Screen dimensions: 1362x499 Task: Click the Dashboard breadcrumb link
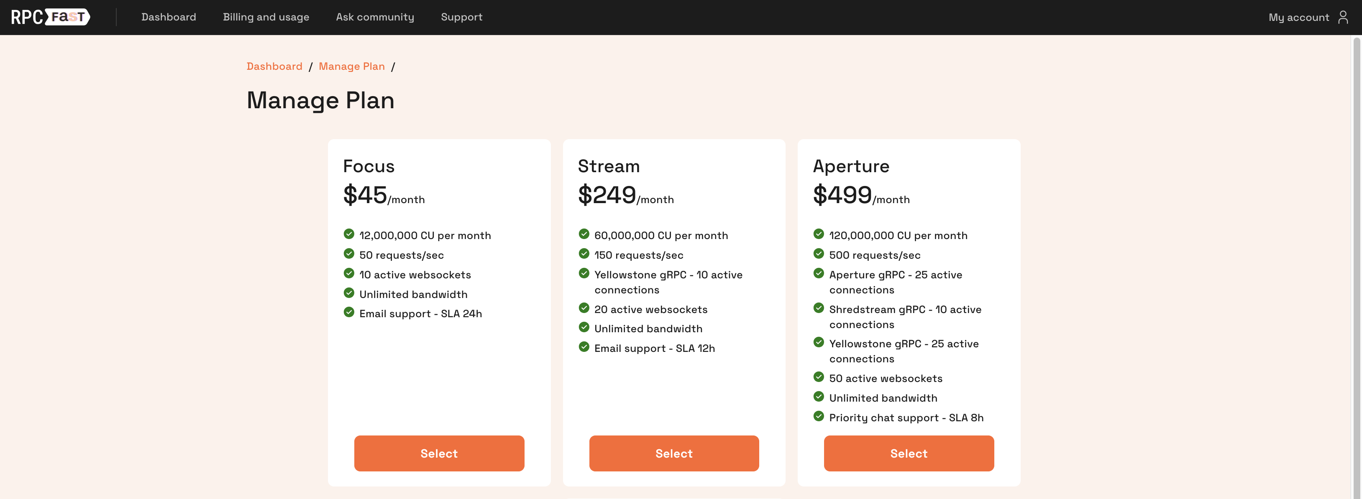click(x=274, y=66)
